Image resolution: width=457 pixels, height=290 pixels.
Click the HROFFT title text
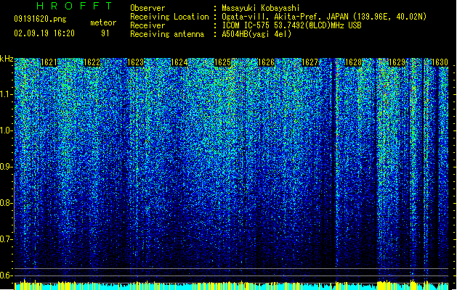[75, 6]
